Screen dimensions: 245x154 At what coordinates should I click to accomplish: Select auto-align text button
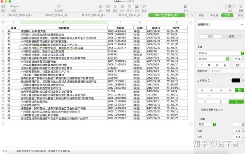coord(239,90)
